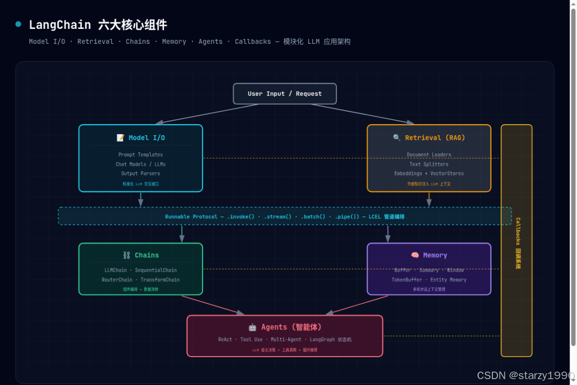Click "SequentialChain" in the Chains box
This screenshot has height=385, width=577.
[156, 270]
